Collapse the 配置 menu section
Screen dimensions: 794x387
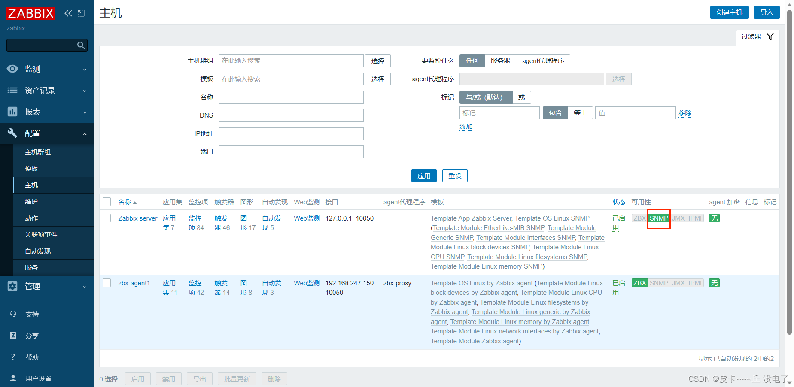(47, 133)
